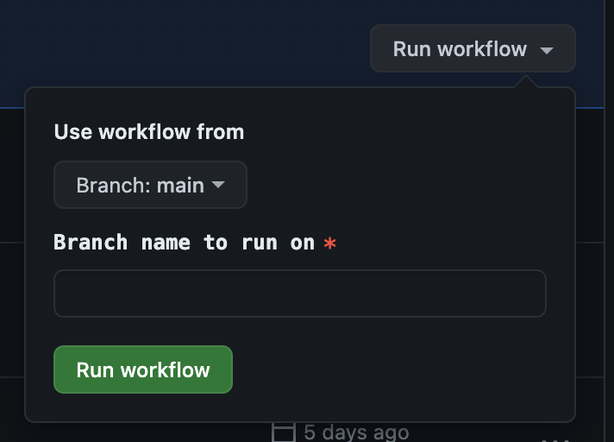Image resolution: width=614 pixels, height=442 pixels.
Task: Click the 5 days ago timestamp
Action: coord(356,433)
